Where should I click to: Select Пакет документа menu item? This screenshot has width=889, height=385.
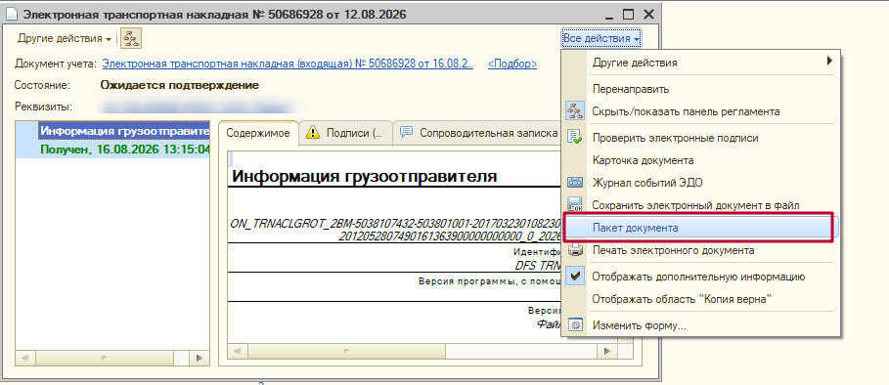tap(700, 228)
